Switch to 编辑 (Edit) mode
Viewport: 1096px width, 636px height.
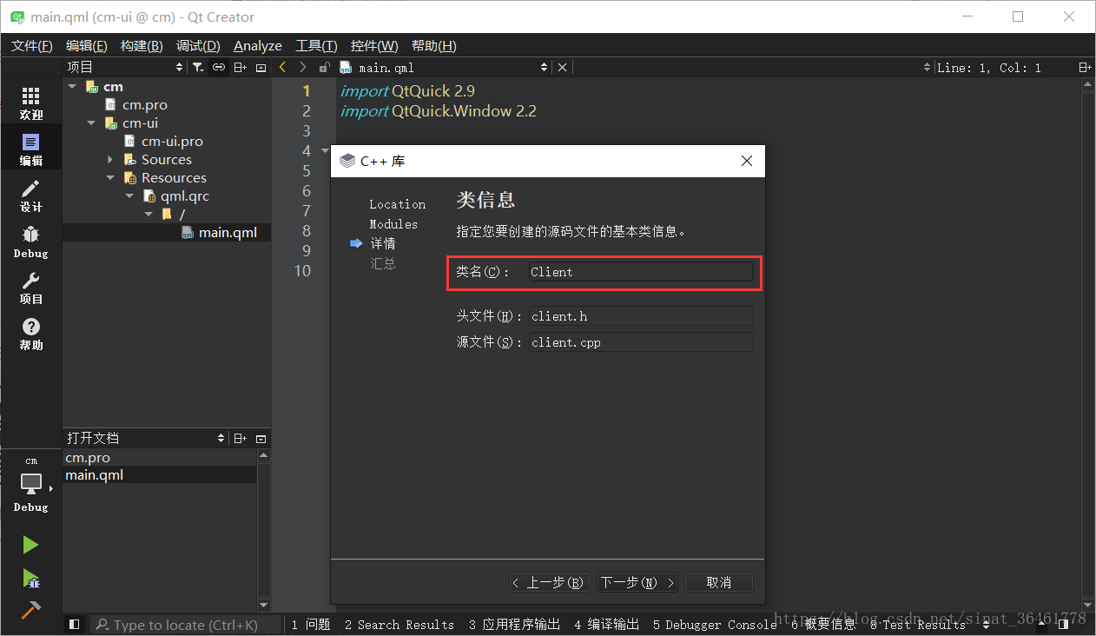pyautogui.click(x=31, y=149)
